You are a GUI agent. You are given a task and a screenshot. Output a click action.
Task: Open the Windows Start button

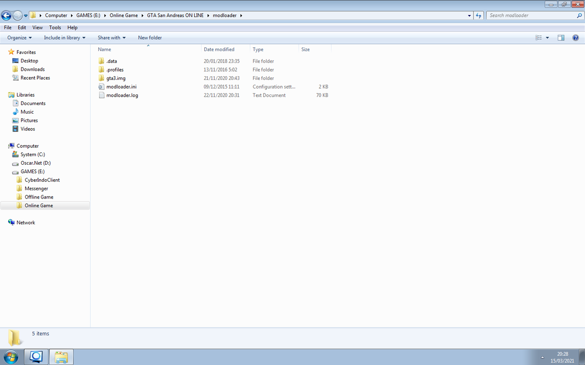(10, 356)
